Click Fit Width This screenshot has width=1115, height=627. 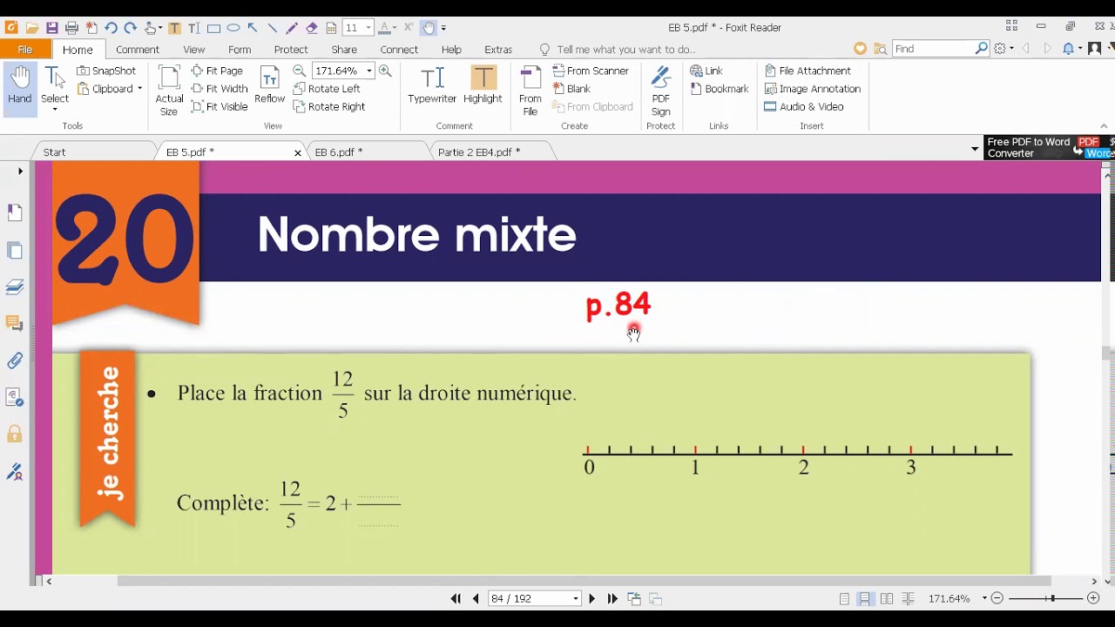point(220,89)
